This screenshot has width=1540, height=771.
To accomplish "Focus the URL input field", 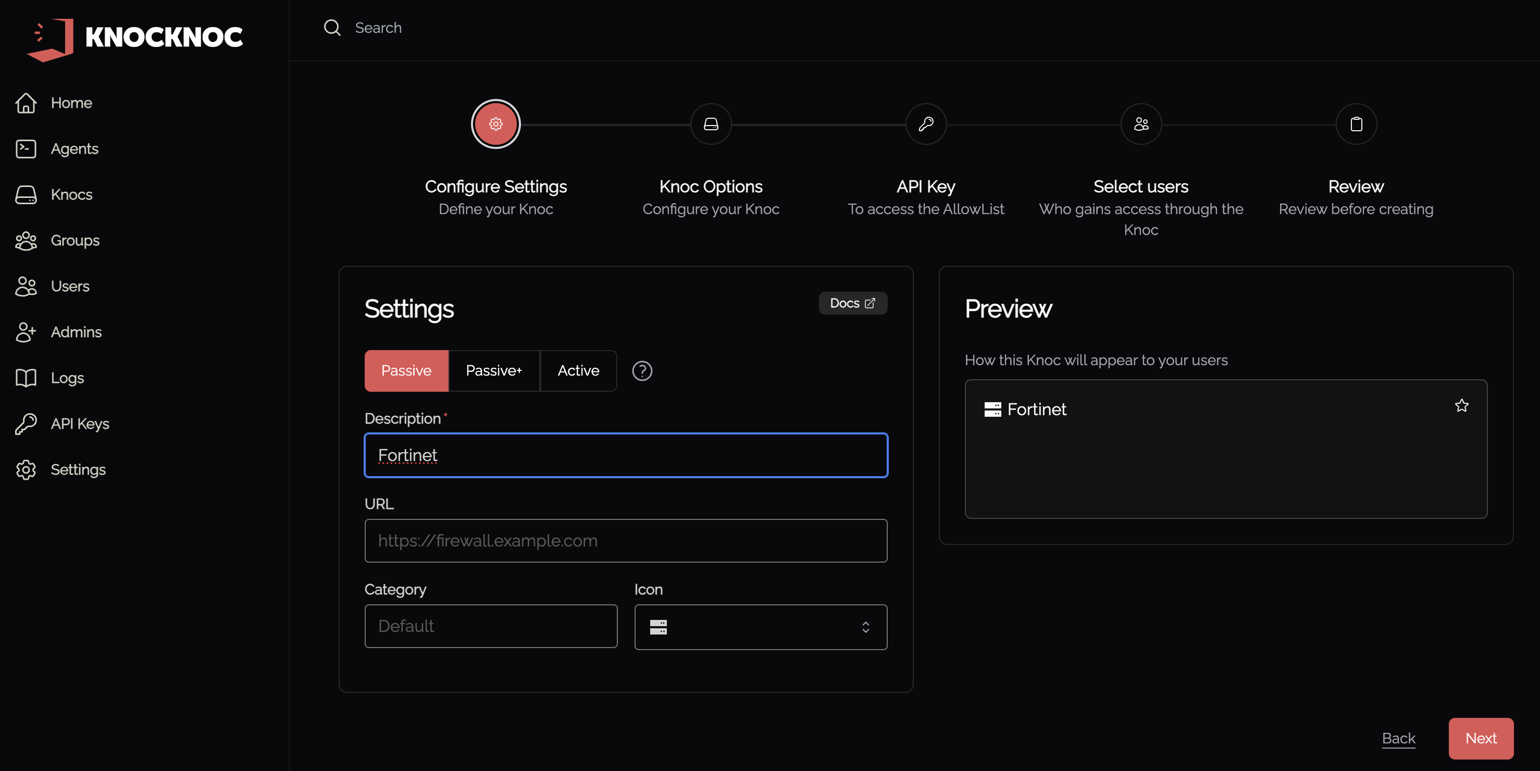I will click(625, 540).
